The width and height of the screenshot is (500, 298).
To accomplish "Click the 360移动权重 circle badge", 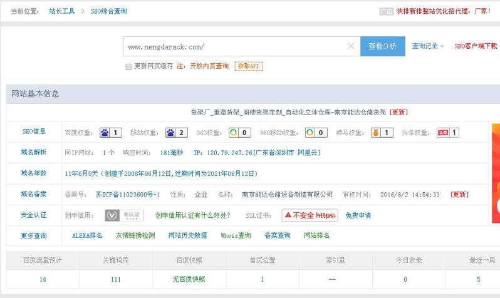I will tap(316, 133).
